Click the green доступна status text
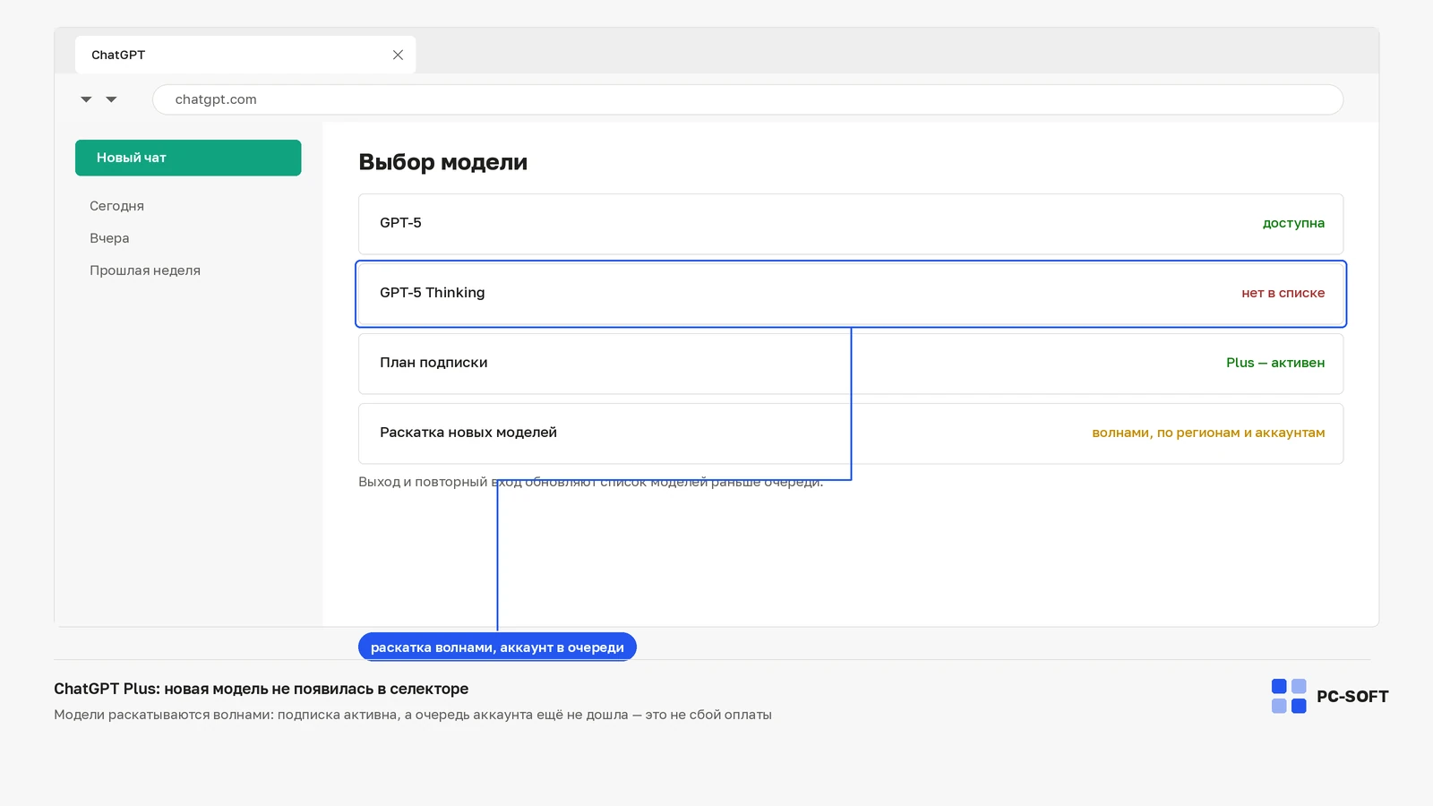The height and width of the screenshot is (806, 1433). [x=1293, y=223]
